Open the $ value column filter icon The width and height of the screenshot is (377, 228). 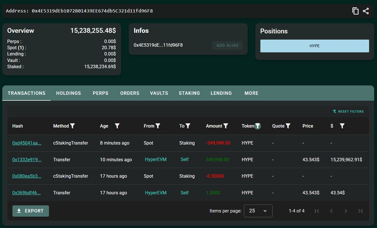[x=342, y=126]
